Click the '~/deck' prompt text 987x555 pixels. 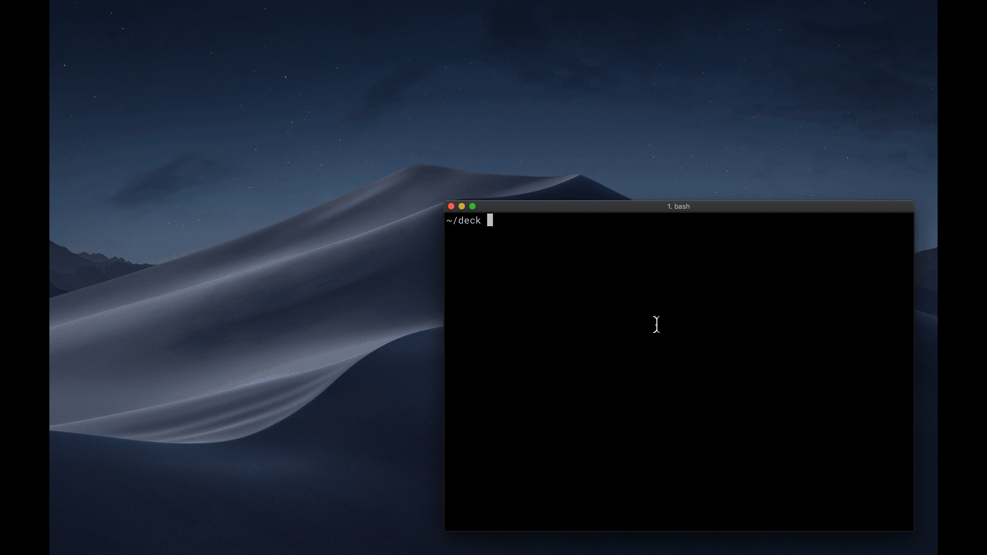(464, 220)
